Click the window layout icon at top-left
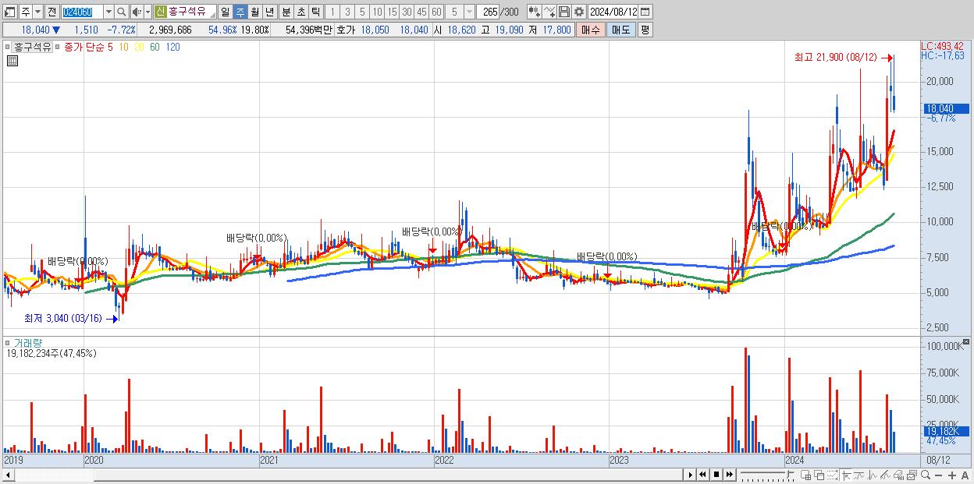Viewport: 974px width, 484px height. (x=9, y=12)
